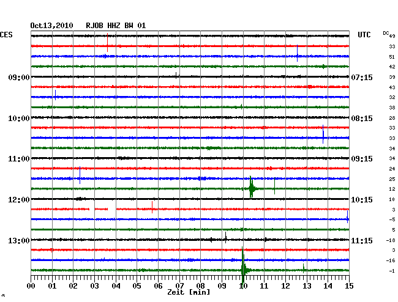The height and width of the screenshot is (302, 398).
Task: Click DC offset value -5
Action: [392, 219]
